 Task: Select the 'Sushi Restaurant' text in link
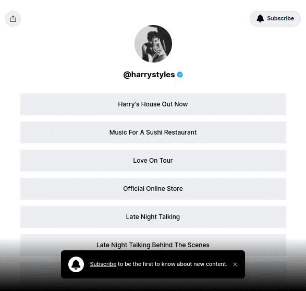172,132
